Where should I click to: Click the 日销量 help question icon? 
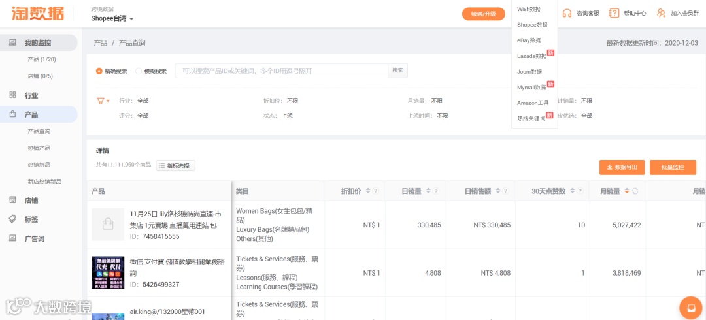pos(436,191)
